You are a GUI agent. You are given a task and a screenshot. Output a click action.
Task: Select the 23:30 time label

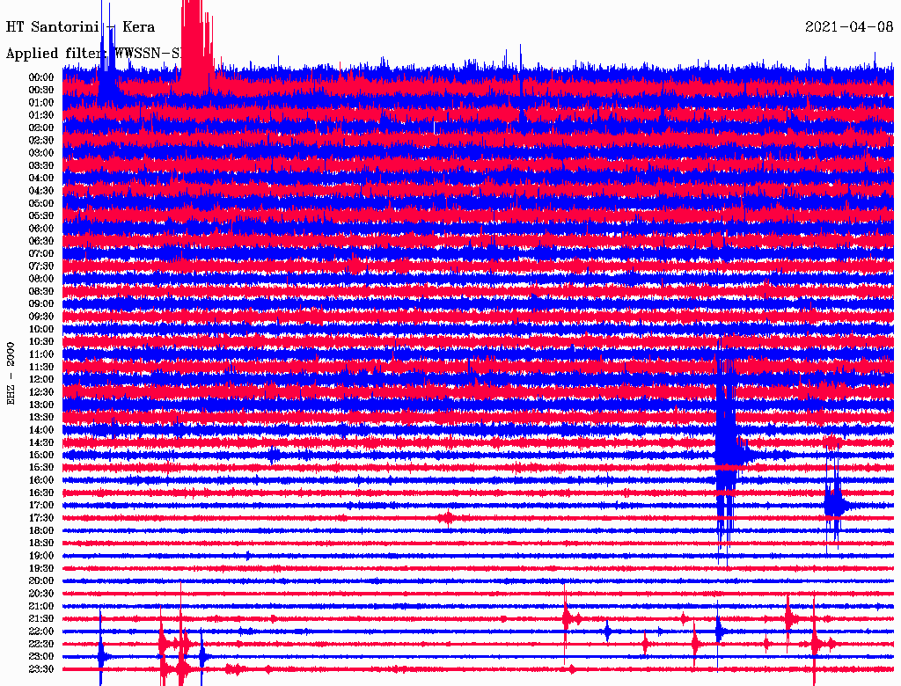pos(41,669)
